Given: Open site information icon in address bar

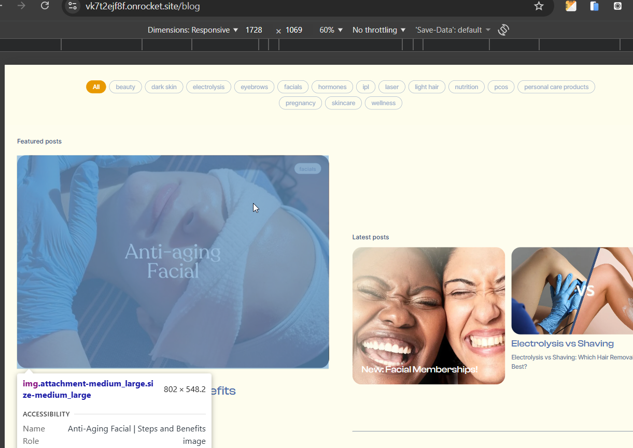Looking at the screenshot, I should coord(73,6).
